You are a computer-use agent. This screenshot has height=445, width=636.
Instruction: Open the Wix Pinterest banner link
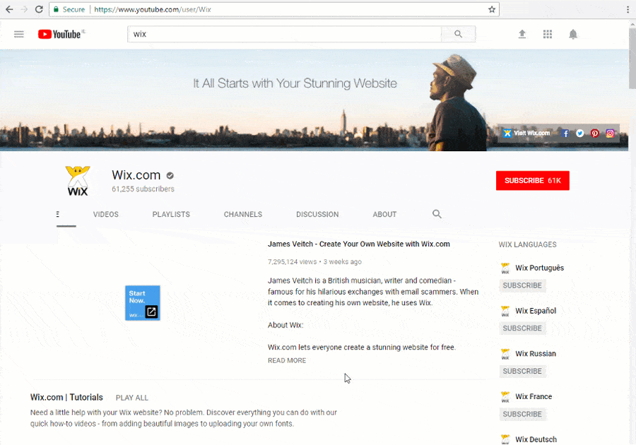[594, 133]
